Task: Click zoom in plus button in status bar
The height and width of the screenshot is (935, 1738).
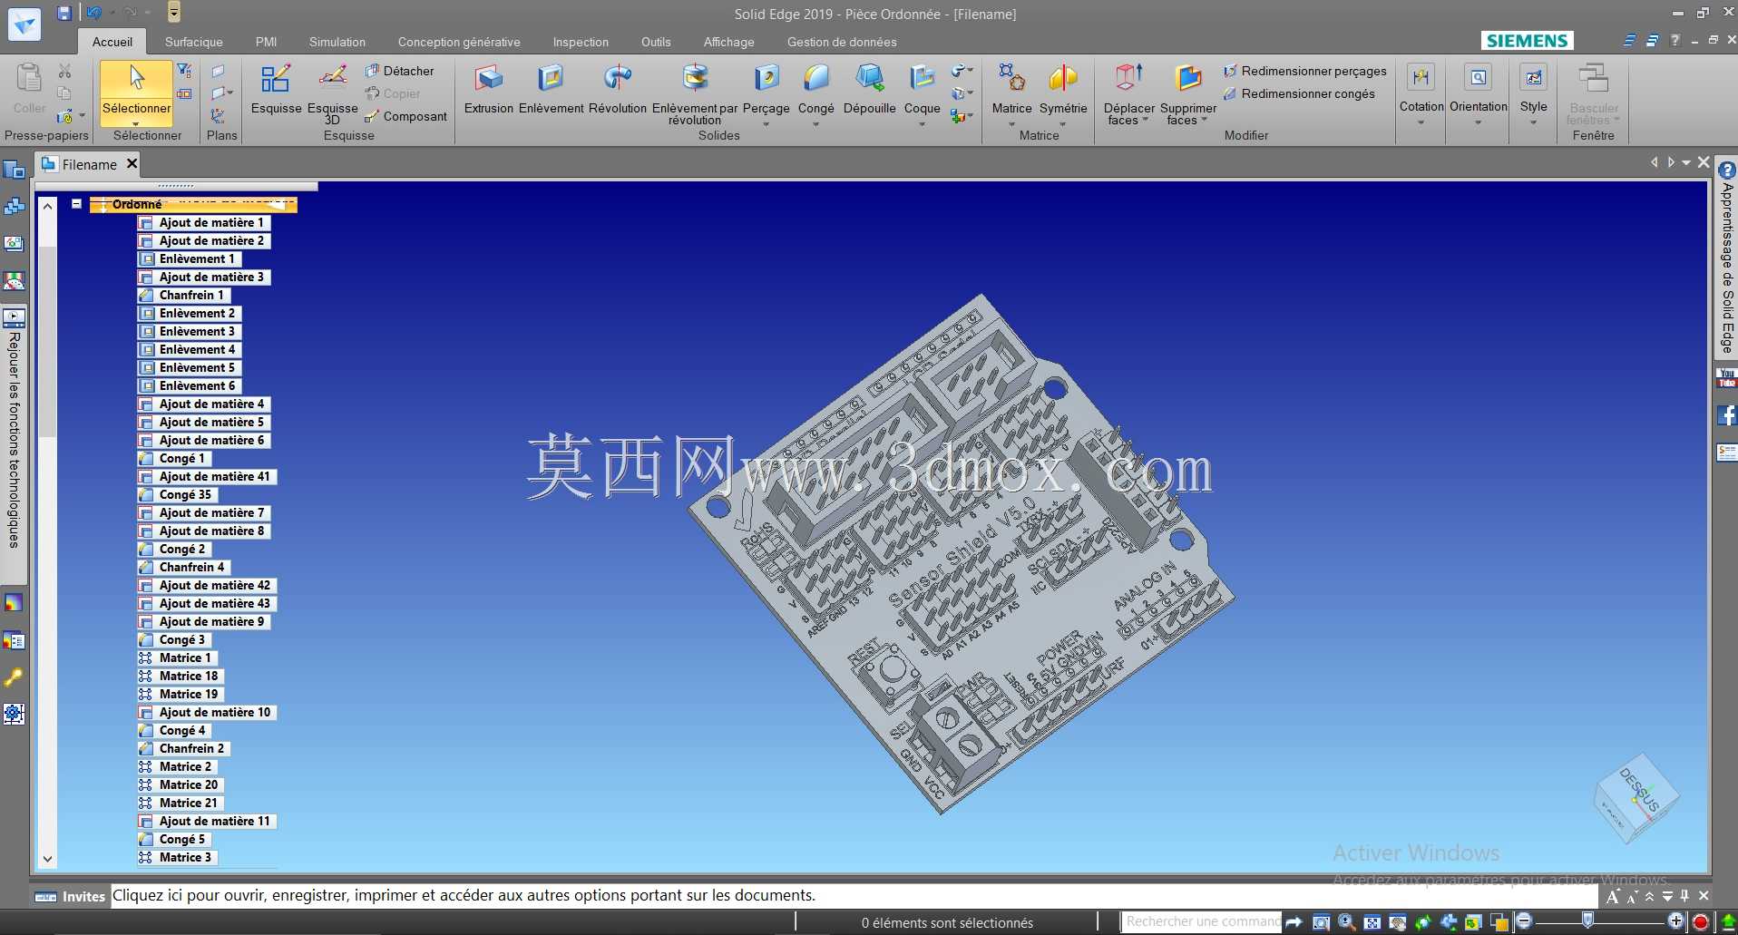Action: coord(1675,921)
